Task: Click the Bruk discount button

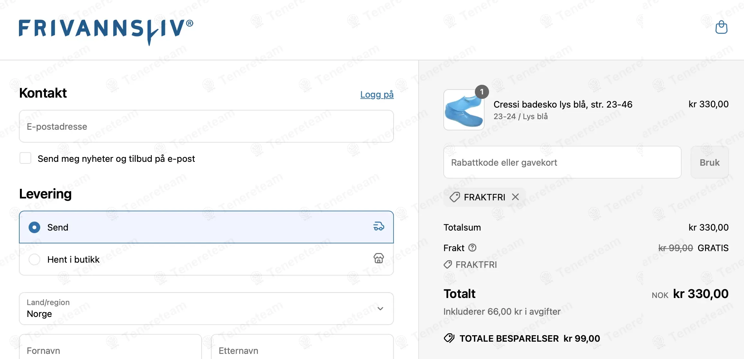Action: (710, 162)
